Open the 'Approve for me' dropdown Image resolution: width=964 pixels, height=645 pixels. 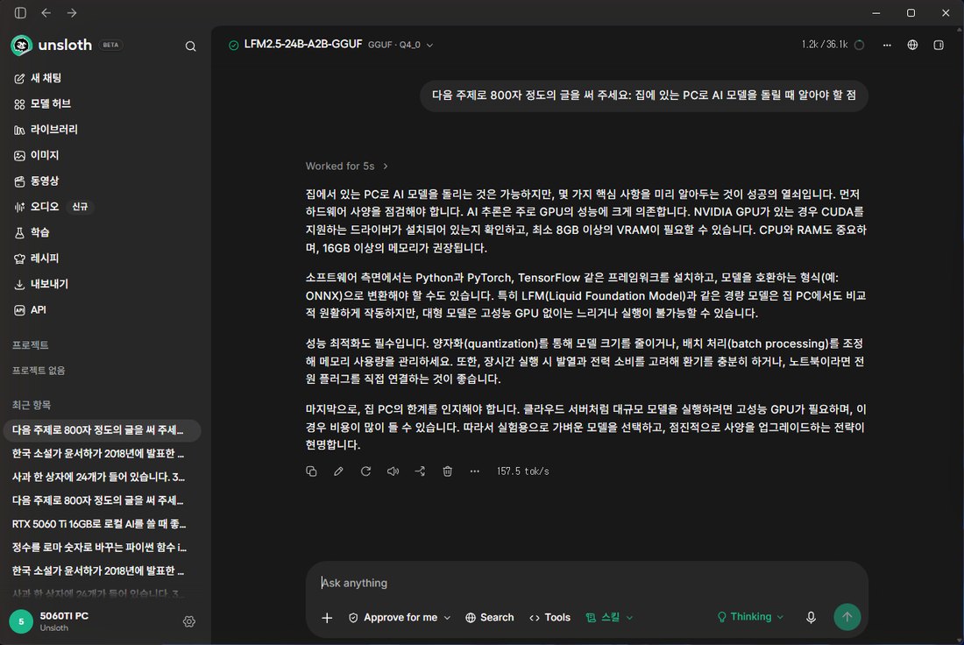400,617
